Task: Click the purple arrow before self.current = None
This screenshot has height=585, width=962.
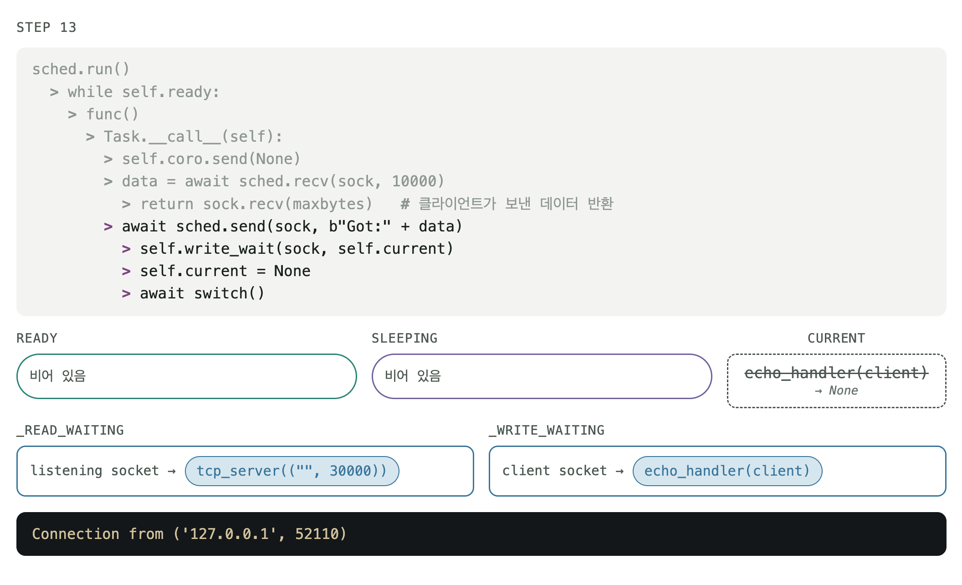Action: 126,272
